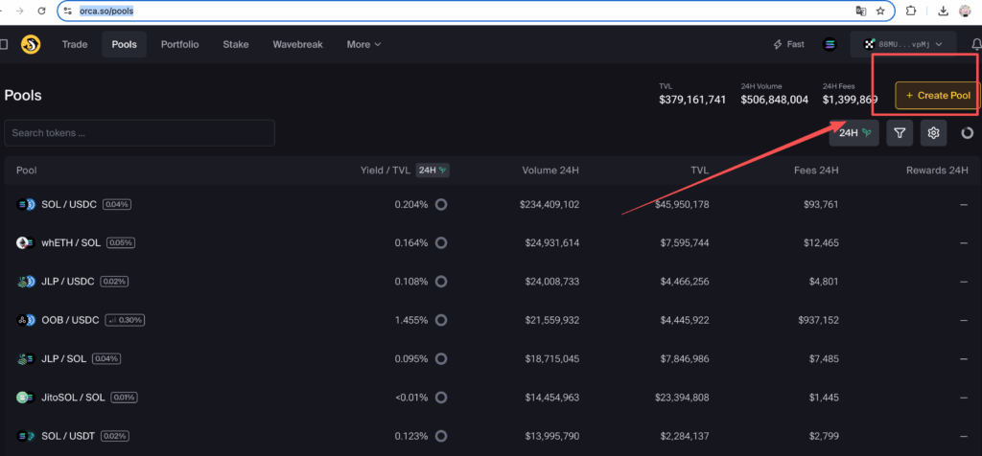Click the refresh progress ring icon

click(967, 133)
